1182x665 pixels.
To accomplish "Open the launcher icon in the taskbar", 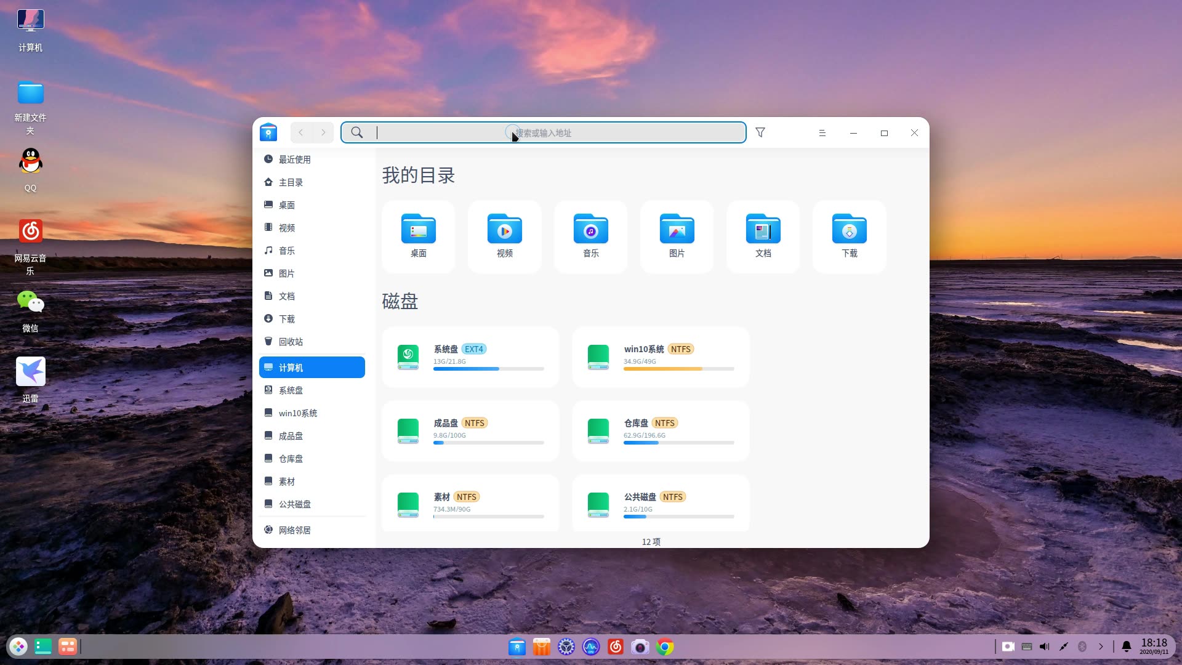I will [x=18, y=647].
